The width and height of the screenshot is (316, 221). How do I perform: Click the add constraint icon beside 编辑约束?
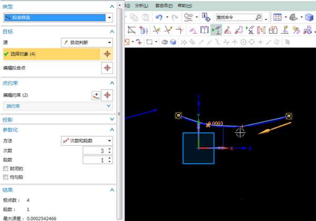pos(96,95)
